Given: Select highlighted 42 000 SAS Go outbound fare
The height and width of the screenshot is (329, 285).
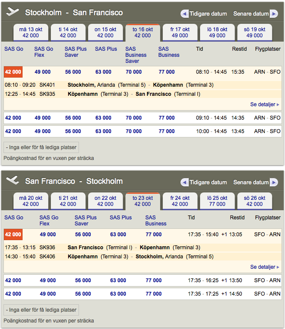Looking at the screenshot, I should pyautogui.click(x=13, y=72).
